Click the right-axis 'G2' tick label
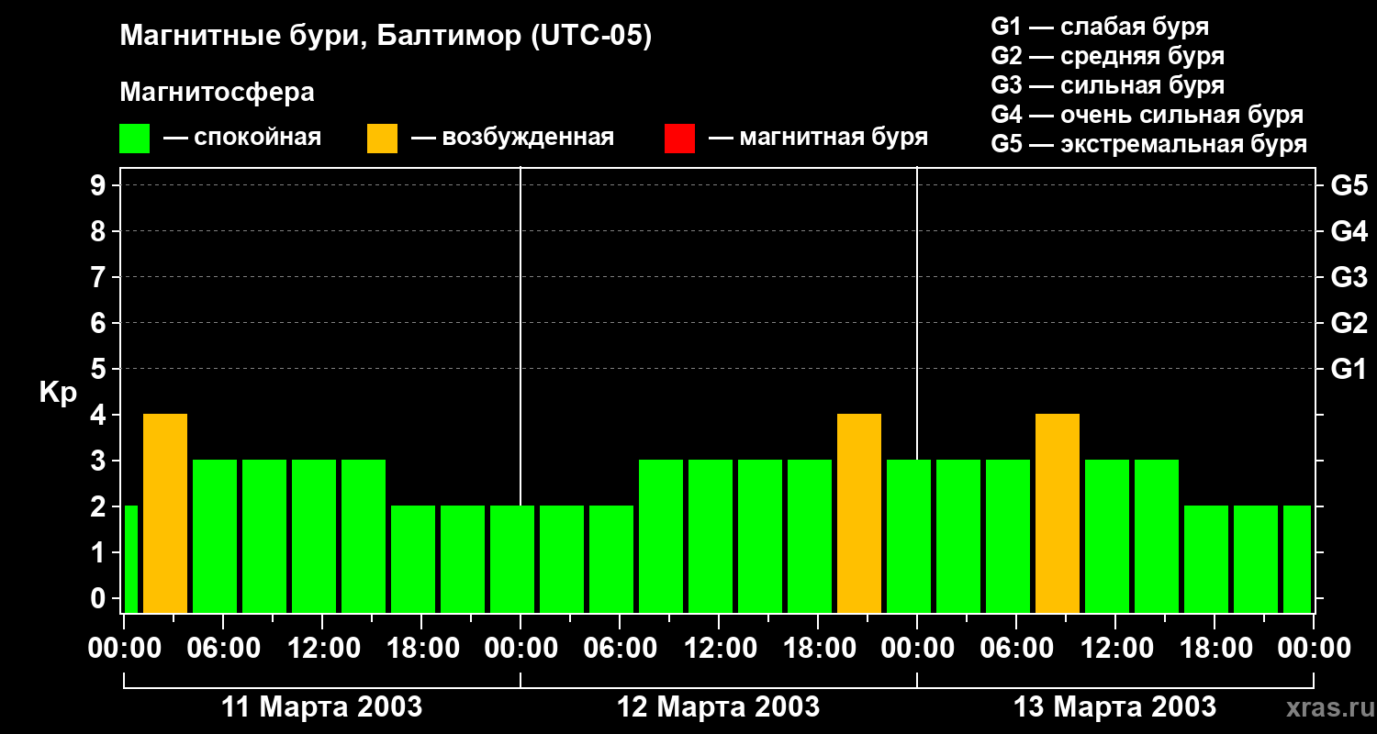Viewport: 1377px width, 734px height. [x=1349, y=323]
